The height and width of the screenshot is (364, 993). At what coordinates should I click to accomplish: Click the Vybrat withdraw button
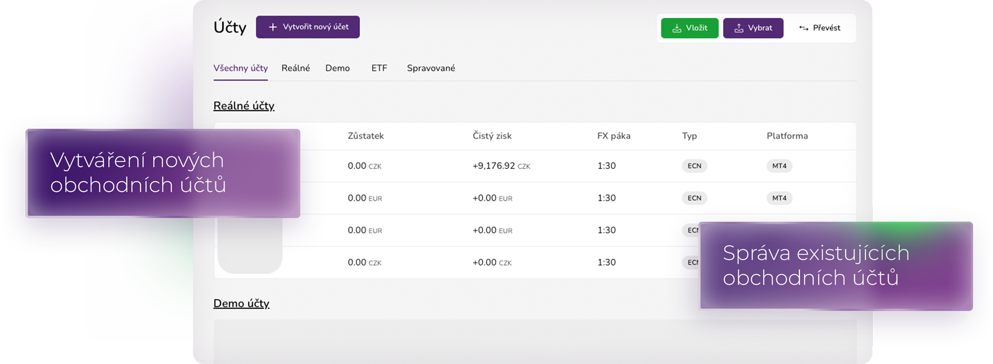click(x=753, y=28)
